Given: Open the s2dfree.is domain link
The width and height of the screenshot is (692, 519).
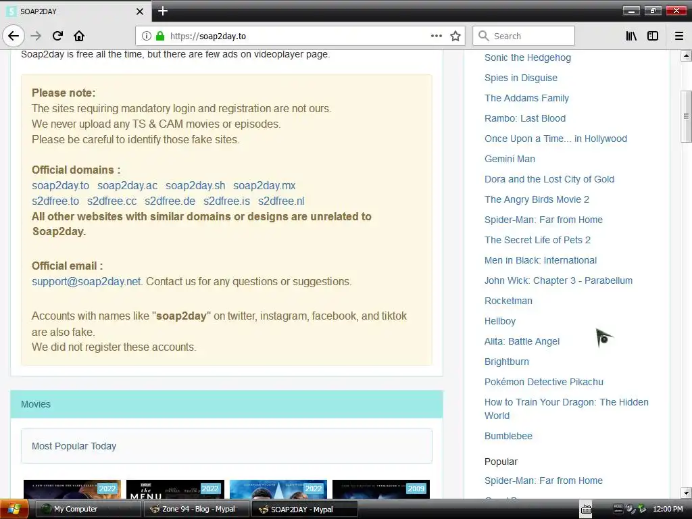Looking at the screenshot, I should click(226, 201).
